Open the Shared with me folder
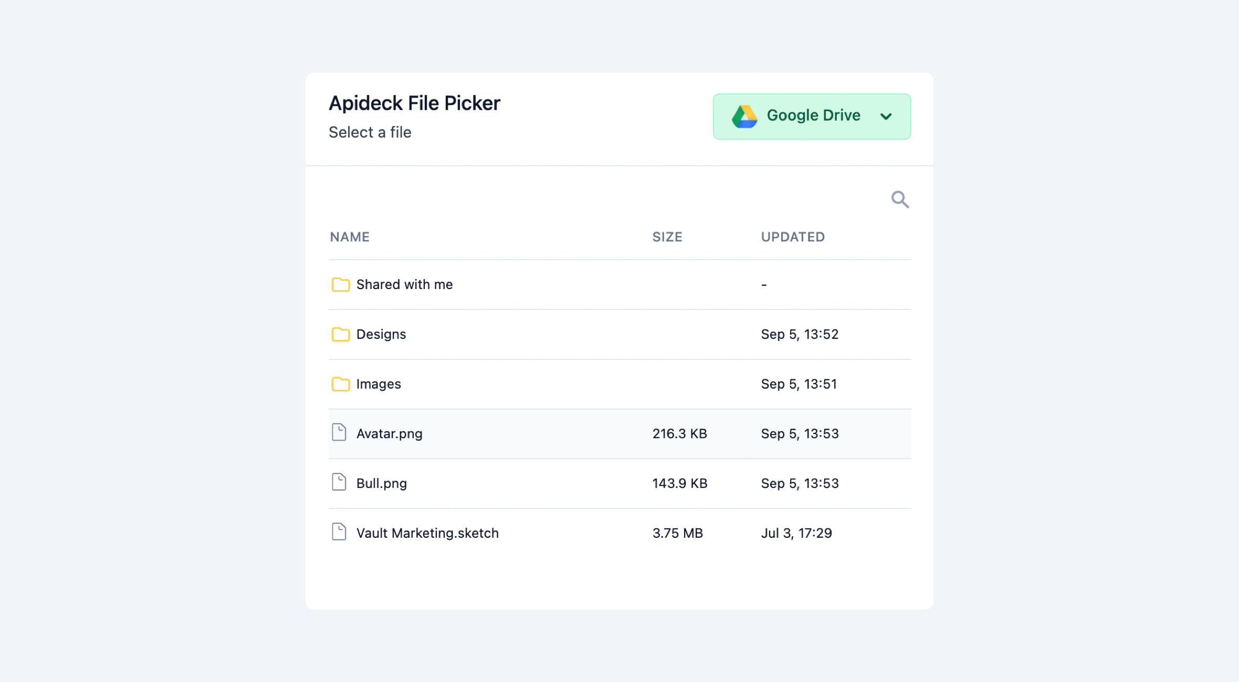 pos(404,284)
